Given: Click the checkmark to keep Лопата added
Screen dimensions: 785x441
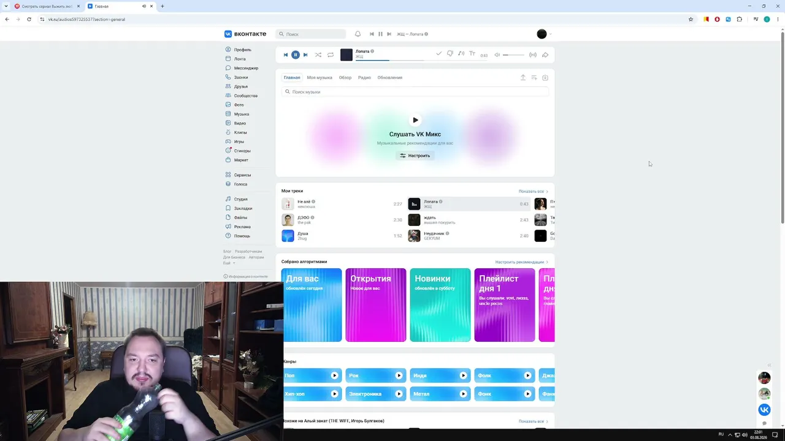Looking at the screenshot, I should [x=438, y=54].
